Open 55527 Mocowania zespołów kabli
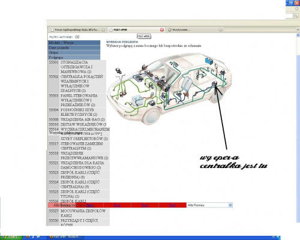Image resolution: width=300 pixels, height=240 pixels. coord(79,213)
